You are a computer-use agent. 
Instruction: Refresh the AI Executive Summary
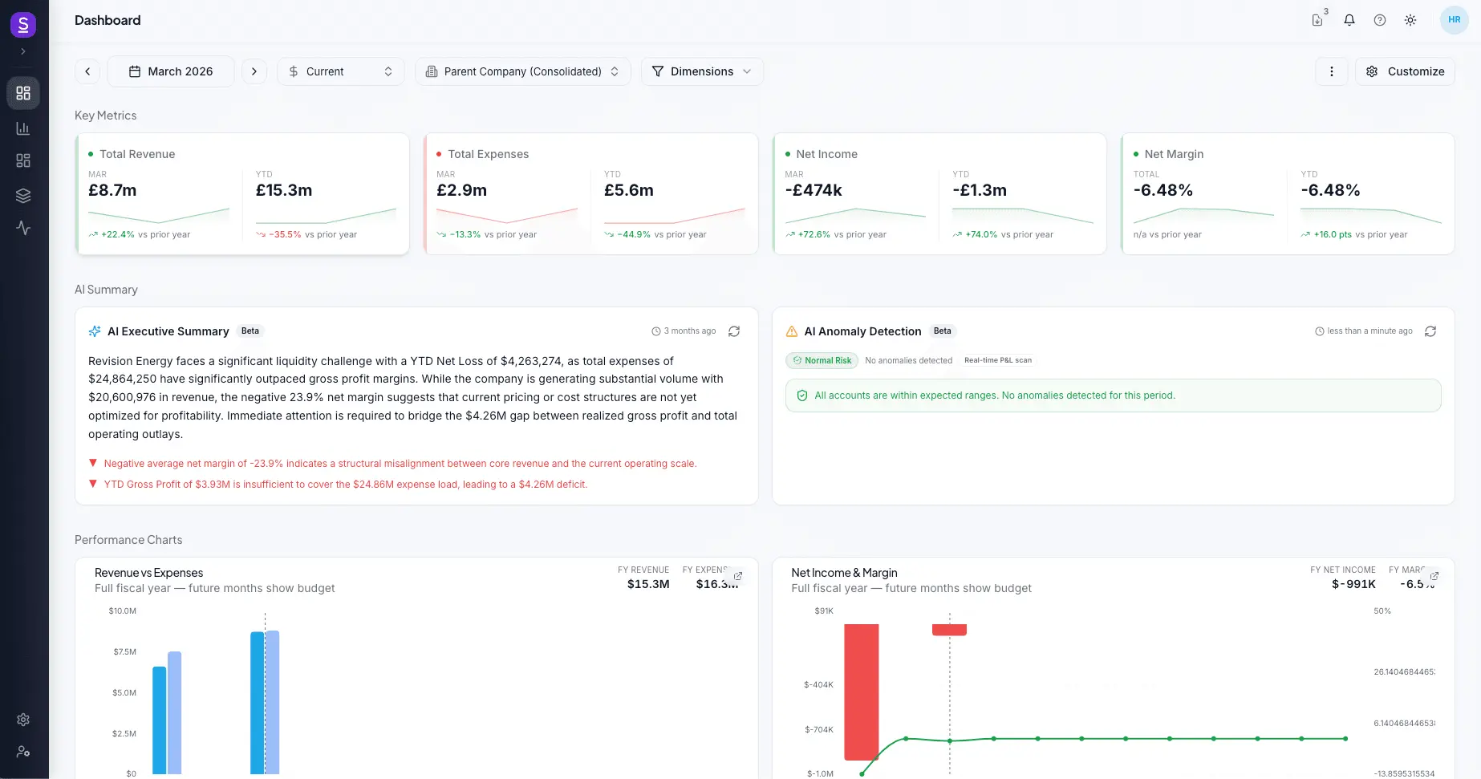point(734,331)
